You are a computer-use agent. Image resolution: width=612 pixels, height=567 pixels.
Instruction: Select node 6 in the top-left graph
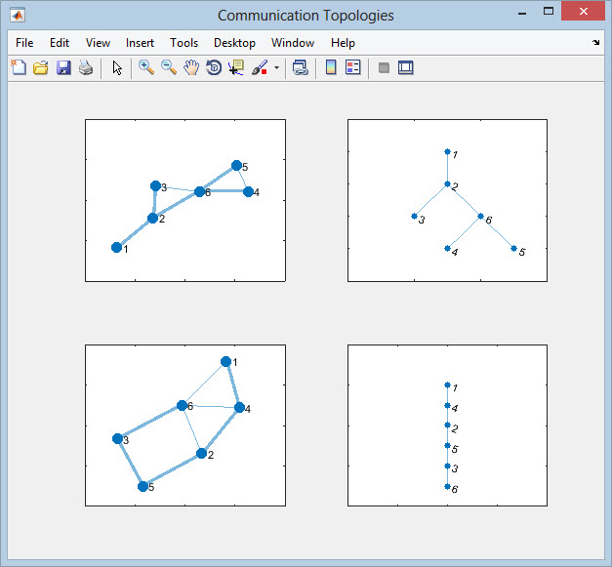199,191
